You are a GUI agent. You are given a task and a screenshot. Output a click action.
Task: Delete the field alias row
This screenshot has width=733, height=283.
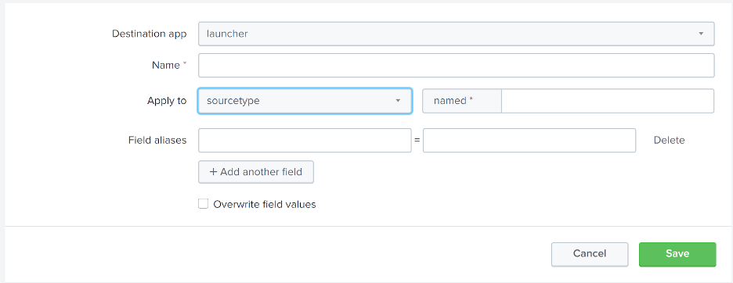(669, 140)
